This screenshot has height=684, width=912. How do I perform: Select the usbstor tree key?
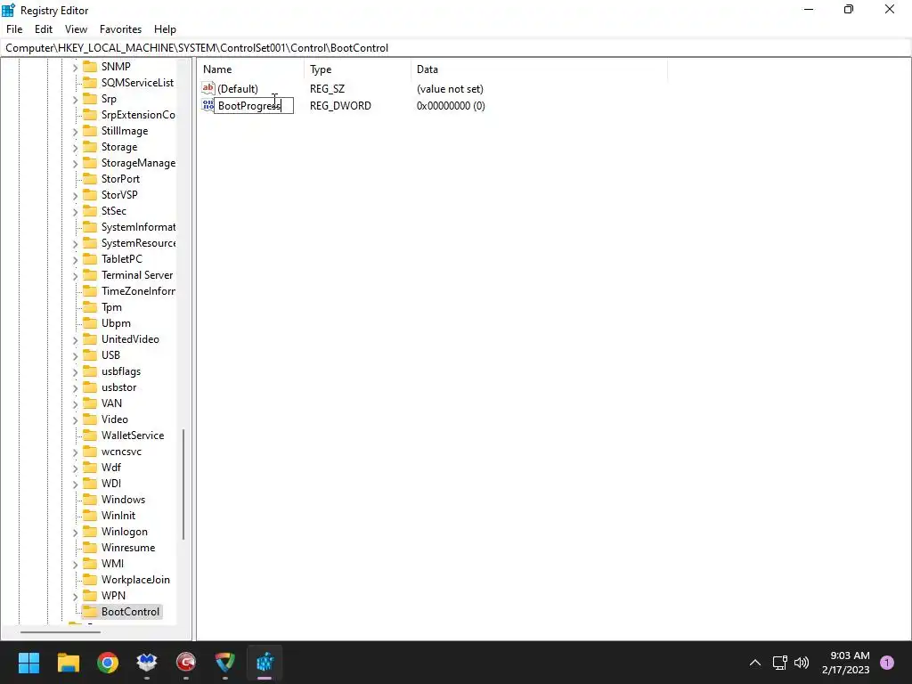118,387
